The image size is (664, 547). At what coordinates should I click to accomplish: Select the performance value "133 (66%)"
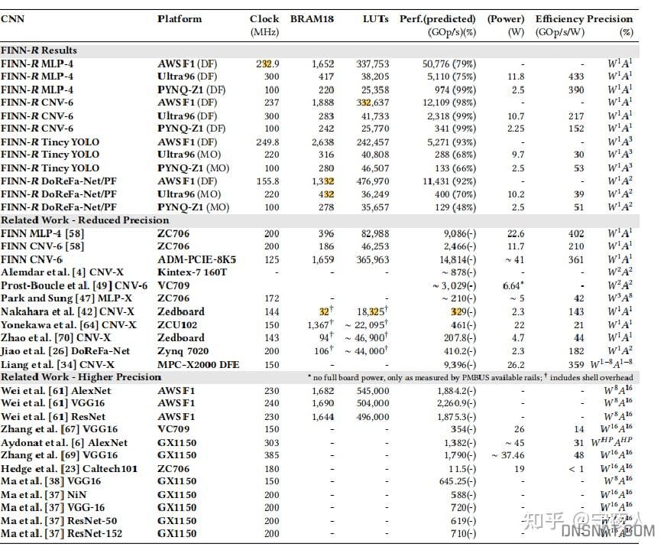[455, 168]
